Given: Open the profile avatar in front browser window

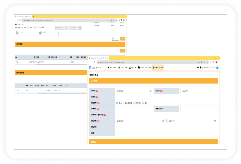Looking at the screenshot, I should pos(216,62).
